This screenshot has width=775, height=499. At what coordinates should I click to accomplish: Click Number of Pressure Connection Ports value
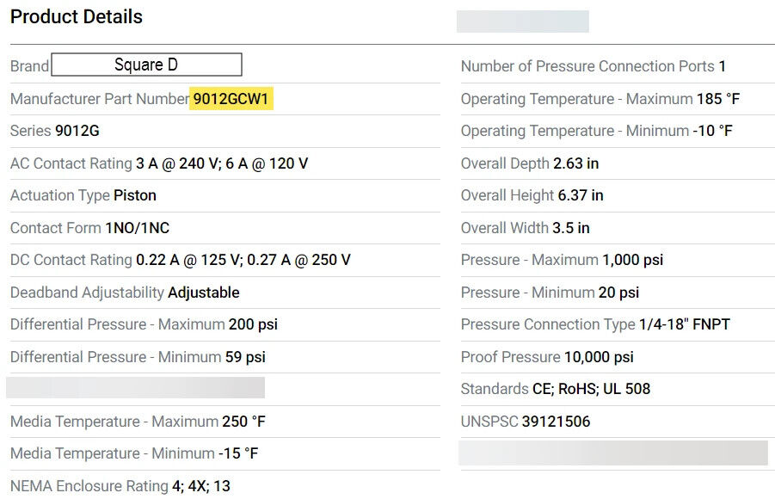pos(723,66)
